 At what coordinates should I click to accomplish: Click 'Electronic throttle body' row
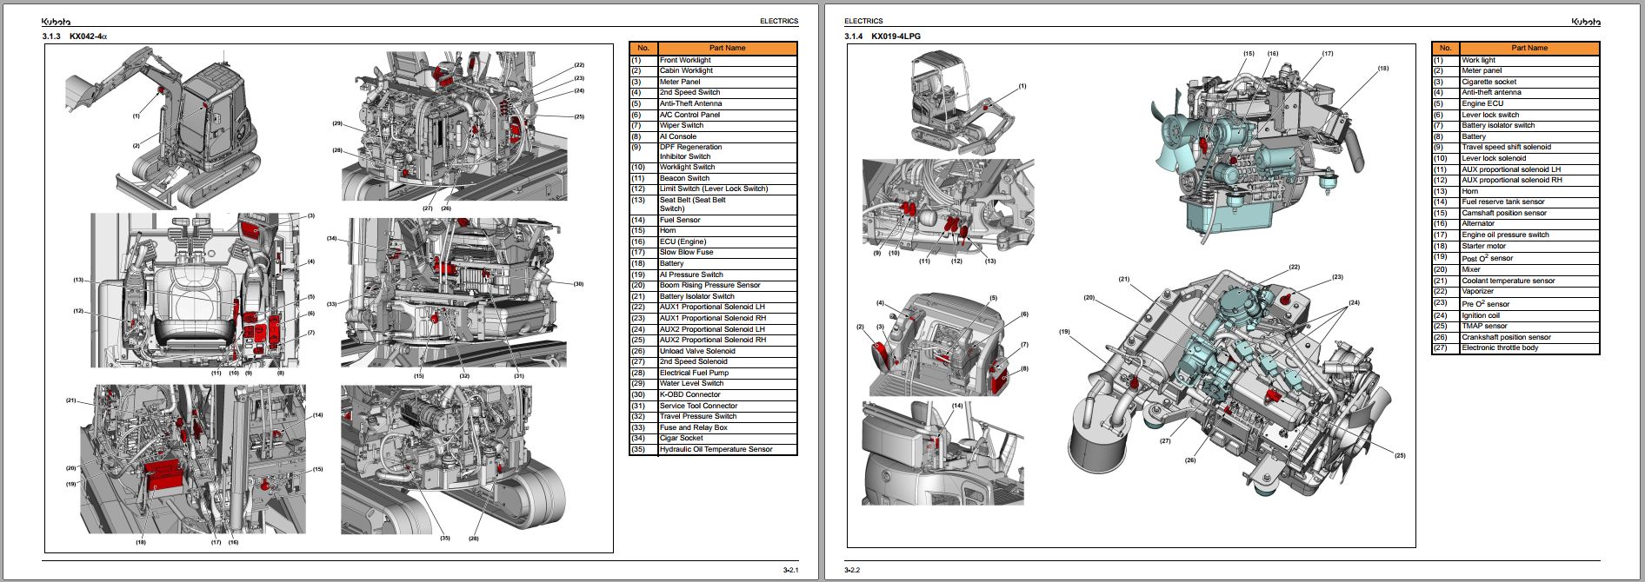click(1515, 347)
